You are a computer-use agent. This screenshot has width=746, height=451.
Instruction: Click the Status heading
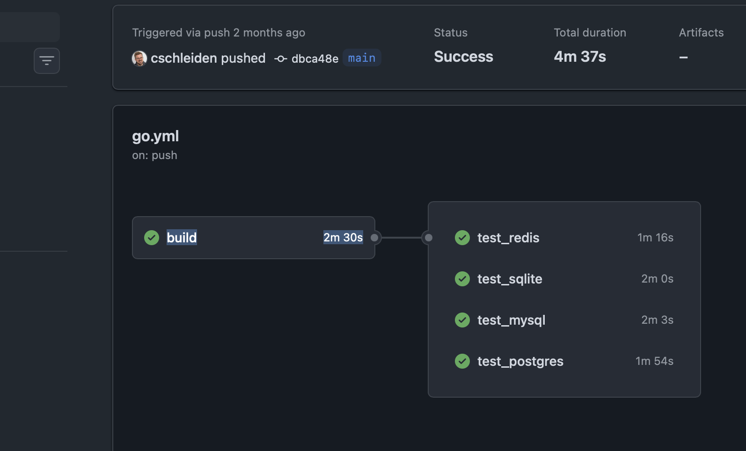(451, 33)
